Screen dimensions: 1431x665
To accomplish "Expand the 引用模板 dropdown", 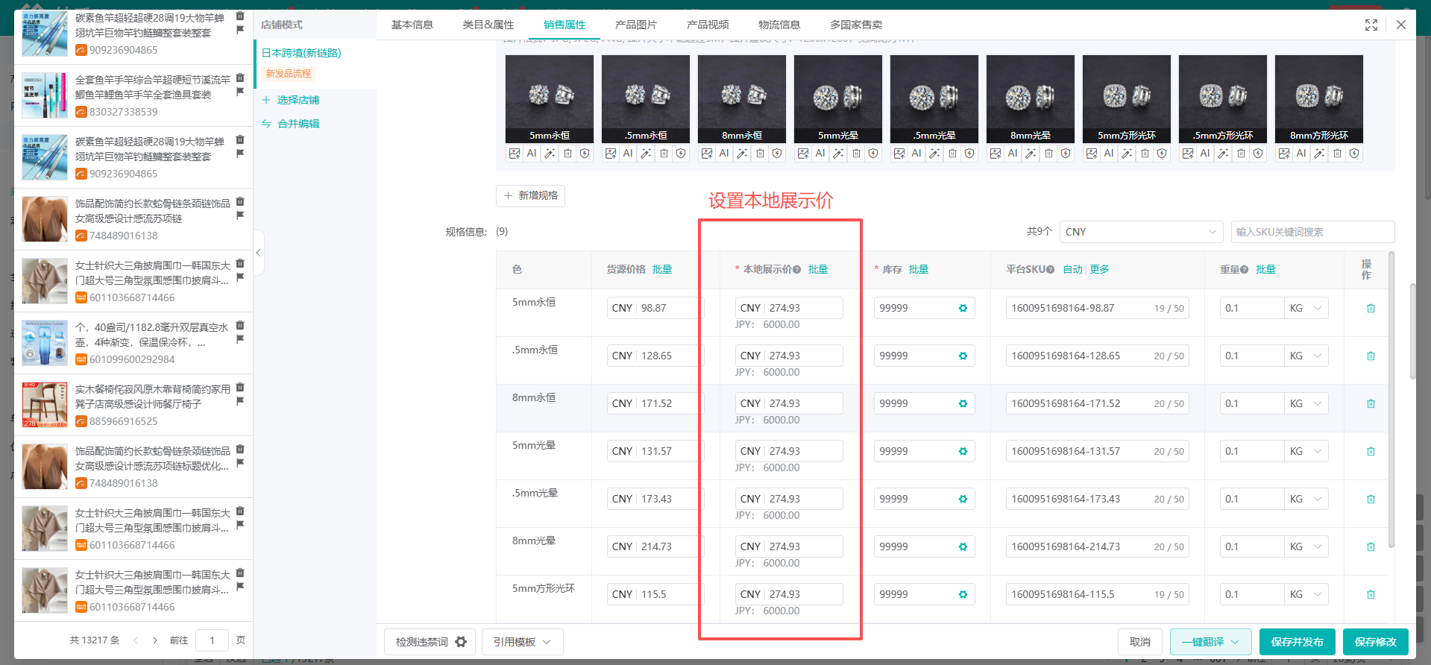I will click(522, 642).
